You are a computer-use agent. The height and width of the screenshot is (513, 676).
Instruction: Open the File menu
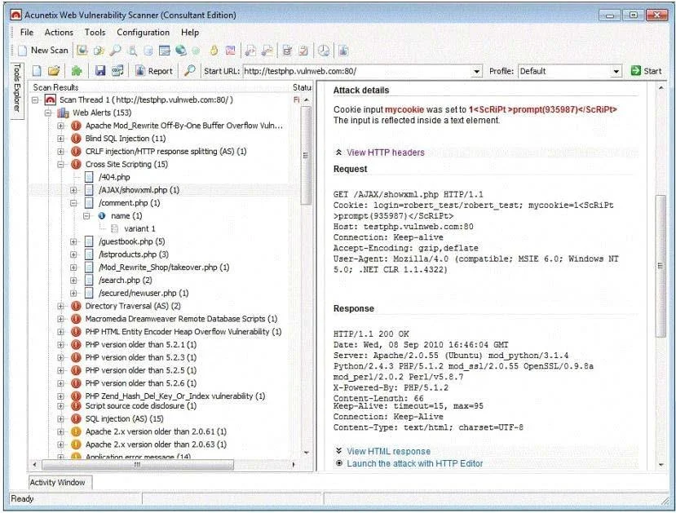27,33
